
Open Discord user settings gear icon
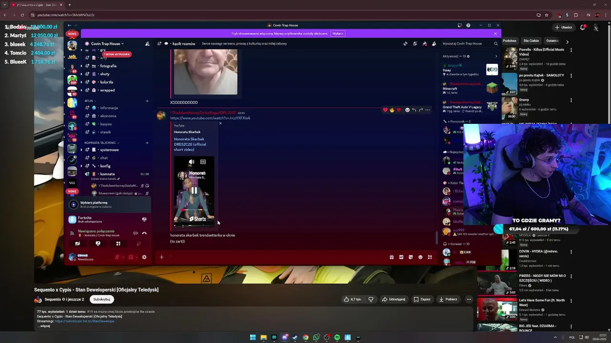(x=144, y=257)
